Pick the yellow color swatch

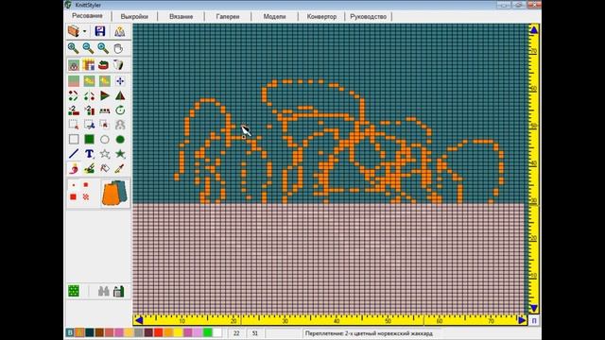[x=178, y=332]
